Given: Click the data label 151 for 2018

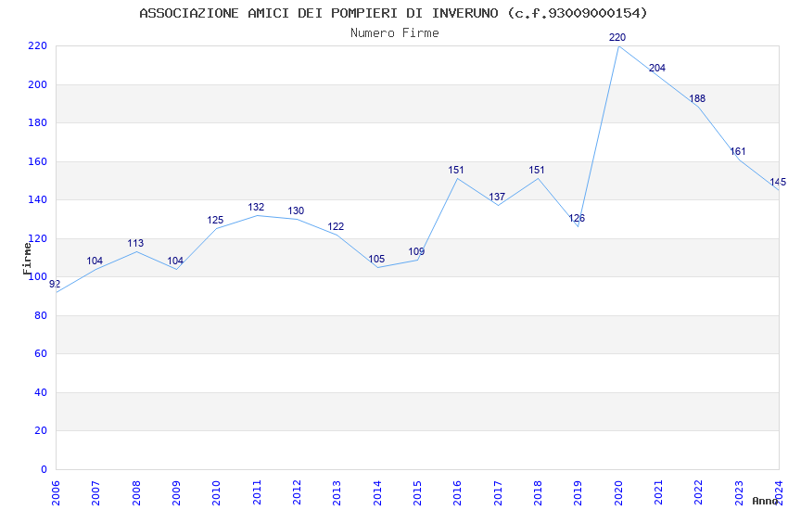Looking at the screenshot, I should 537,171.
